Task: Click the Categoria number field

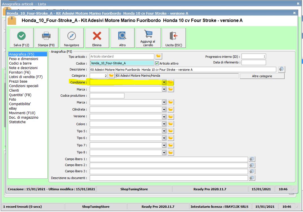Action: coord(98,76)
